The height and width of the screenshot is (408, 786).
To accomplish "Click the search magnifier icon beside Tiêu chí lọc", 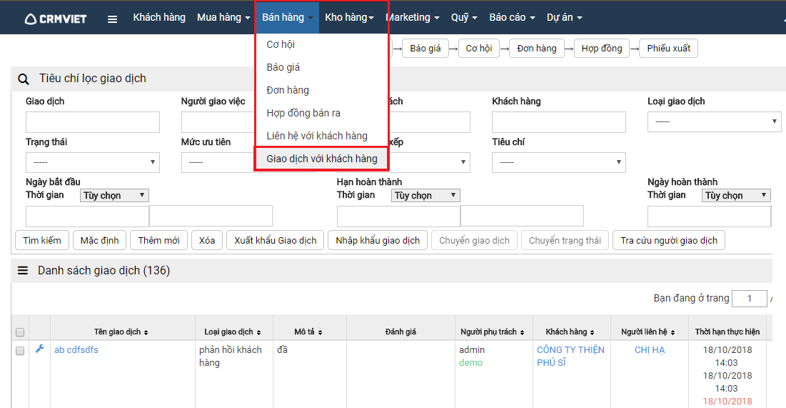I will (23, 79).
